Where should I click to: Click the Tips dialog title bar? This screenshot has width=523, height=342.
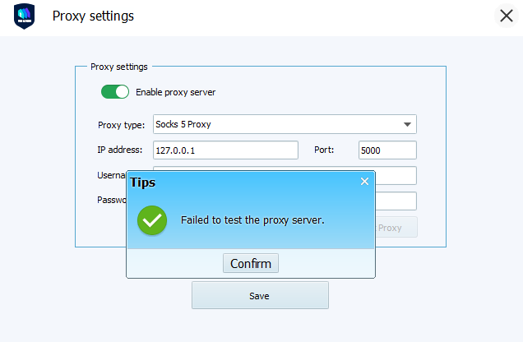(x=247, y=182)
